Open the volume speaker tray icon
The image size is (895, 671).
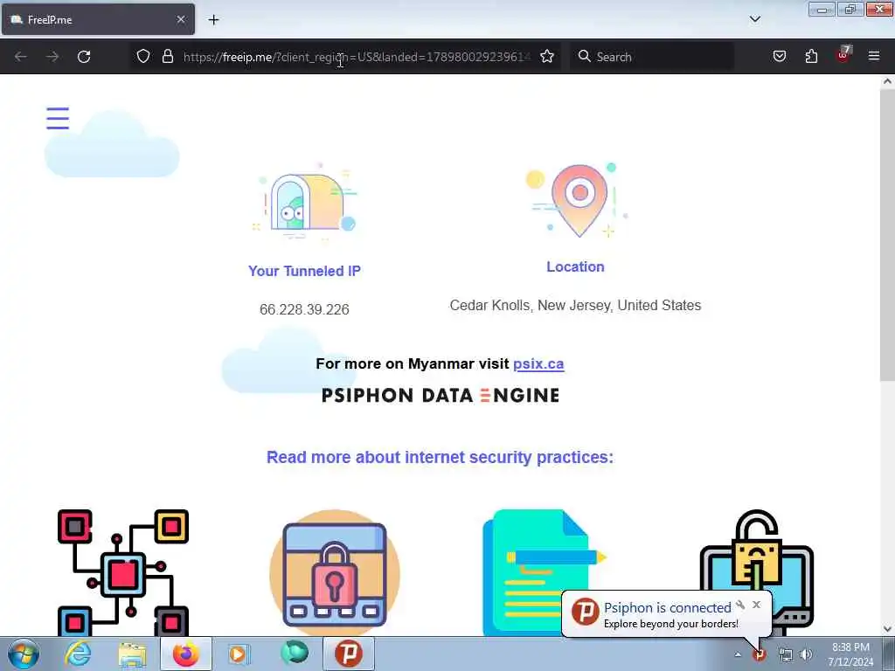coord(806,654)
